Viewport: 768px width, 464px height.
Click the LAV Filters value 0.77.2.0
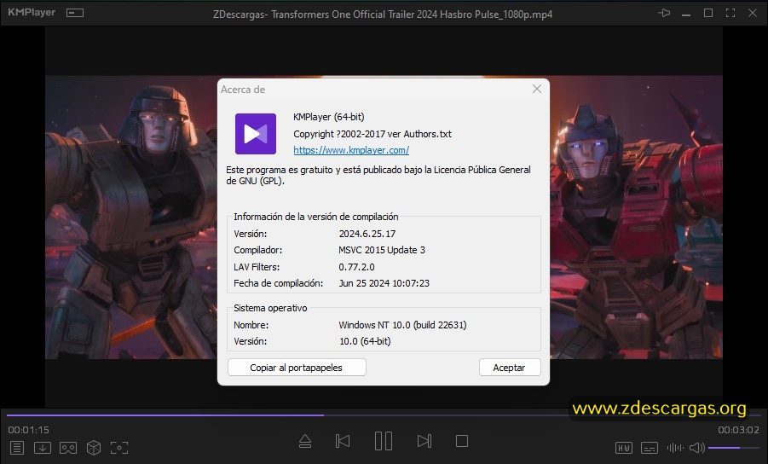[356, 267]
